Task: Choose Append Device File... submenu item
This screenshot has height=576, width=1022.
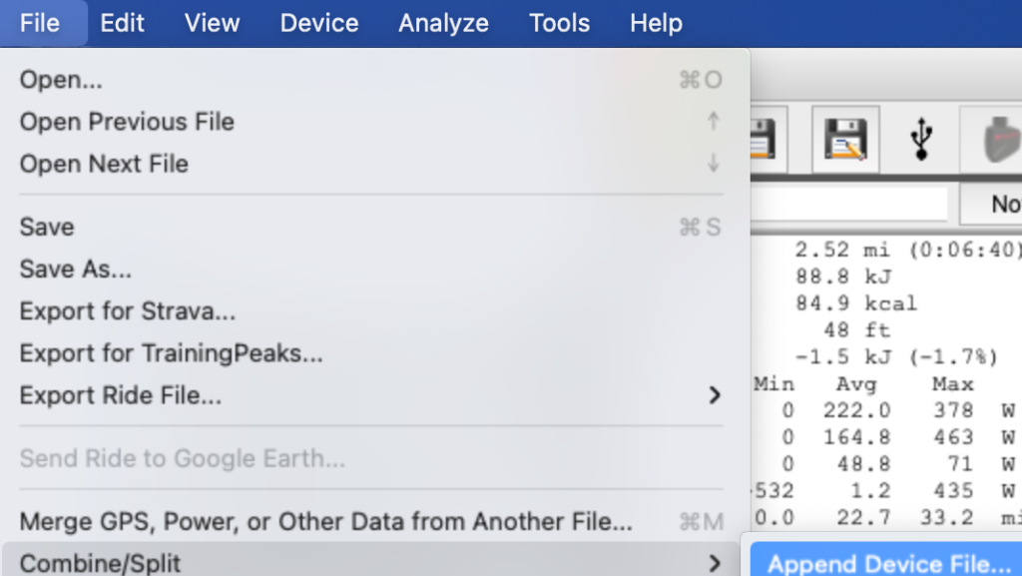Action: [x=888, y=564]
